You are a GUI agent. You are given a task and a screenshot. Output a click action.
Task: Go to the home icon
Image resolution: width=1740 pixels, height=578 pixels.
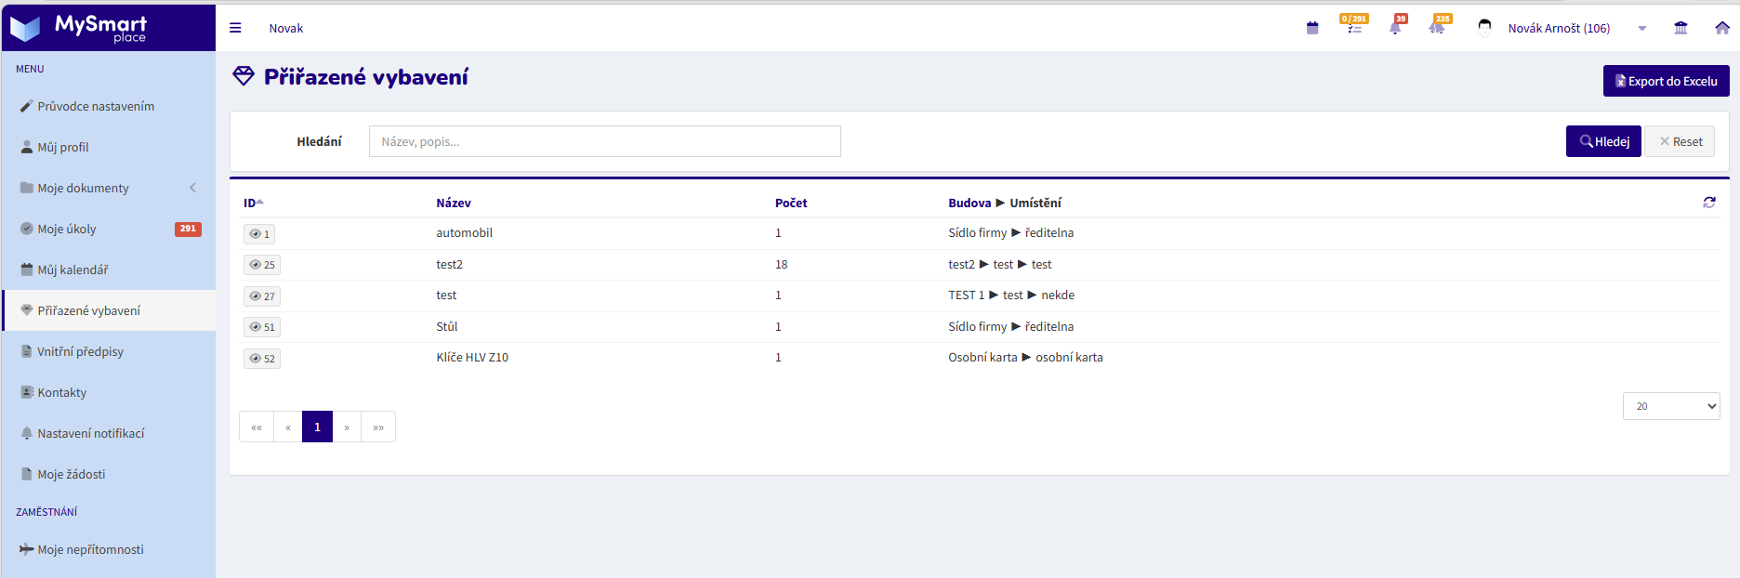click(x=1722, y=28)
